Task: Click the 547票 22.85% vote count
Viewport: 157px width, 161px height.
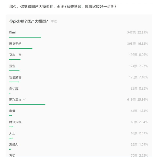Action: click(x=137, y=33)
